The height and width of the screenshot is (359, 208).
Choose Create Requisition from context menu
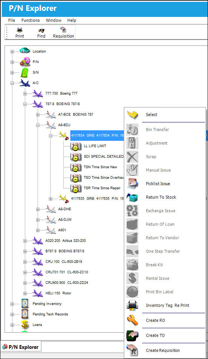163,350
